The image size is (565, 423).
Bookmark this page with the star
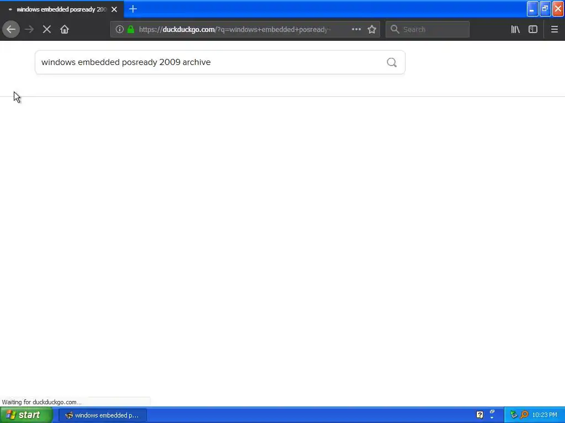(x=372, y=29)
